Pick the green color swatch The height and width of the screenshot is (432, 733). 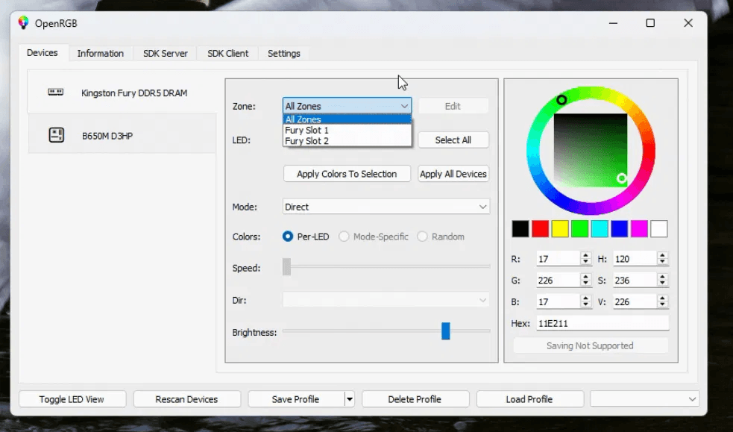tap(579, 228)
